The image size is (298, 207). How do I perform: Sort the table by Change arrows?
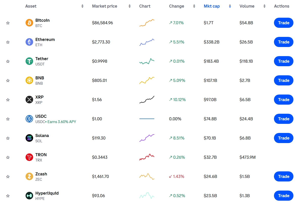pyautogui.click(x=194, y=6)
